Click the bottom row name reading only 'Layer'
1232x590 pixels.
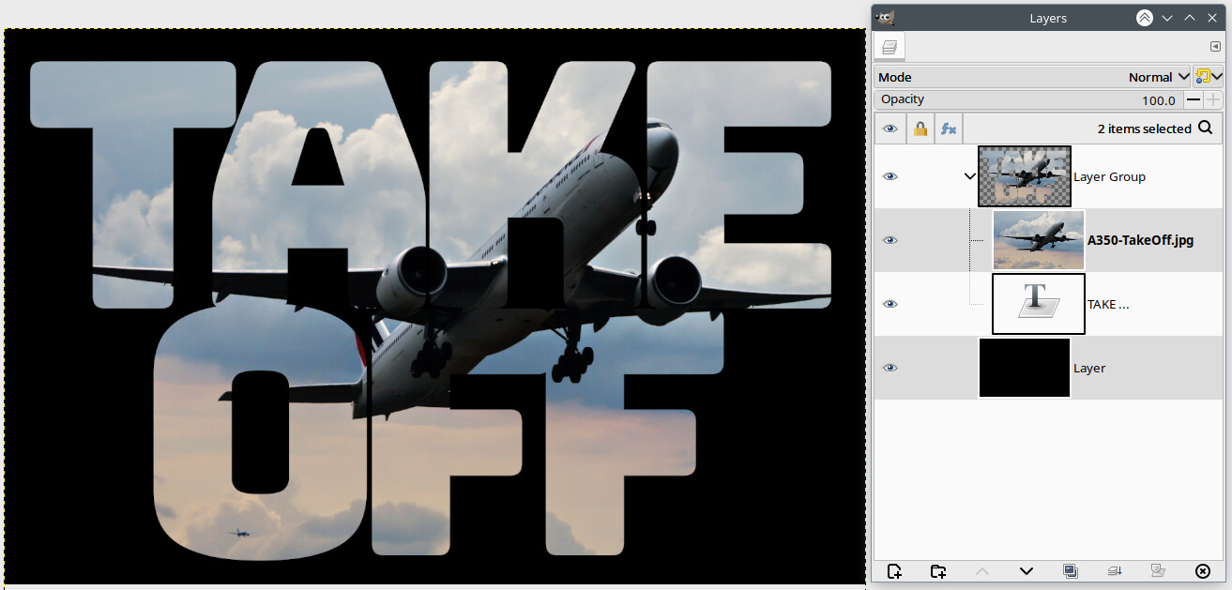pos(1089,368)
